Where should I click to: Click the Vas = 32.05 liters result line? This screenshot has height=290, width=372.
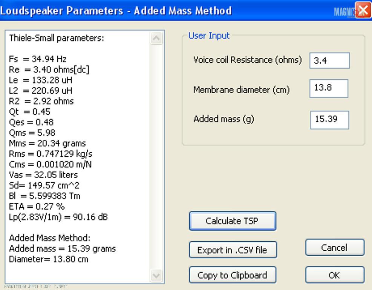[43, 175]
